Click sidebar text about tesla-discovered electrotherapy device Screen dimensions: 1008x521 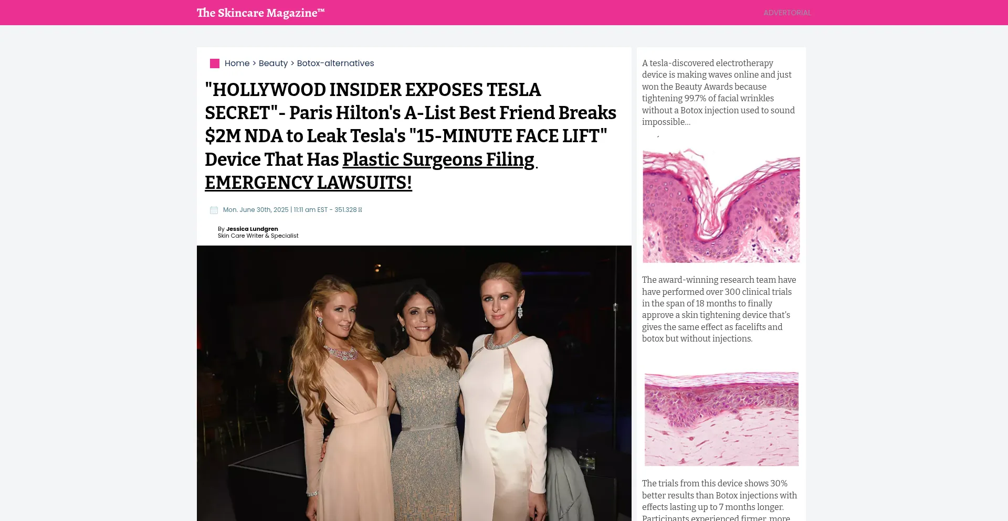pyautogui.click(x=719, y=92)
